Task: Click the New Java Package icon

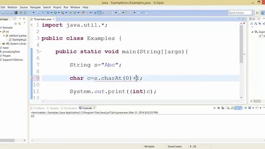Action: click(70, 12)
